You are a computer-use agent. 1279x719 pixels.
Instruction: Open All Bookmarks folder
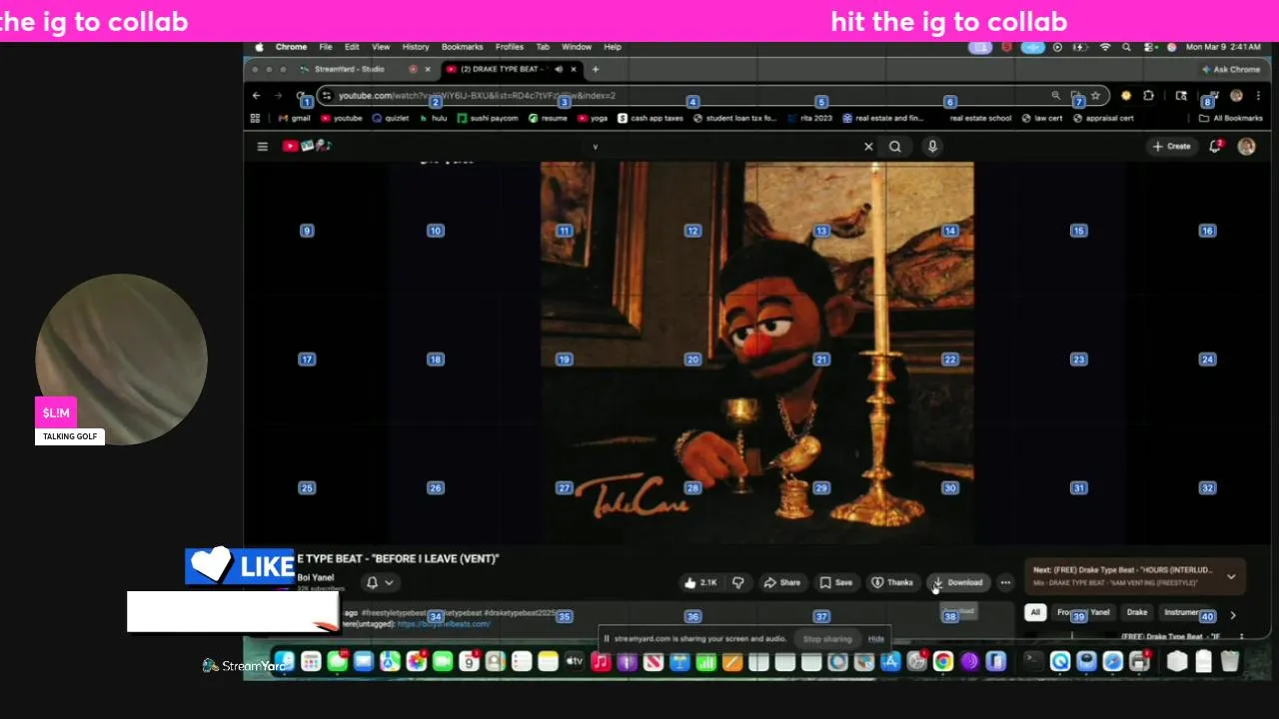1231,118
